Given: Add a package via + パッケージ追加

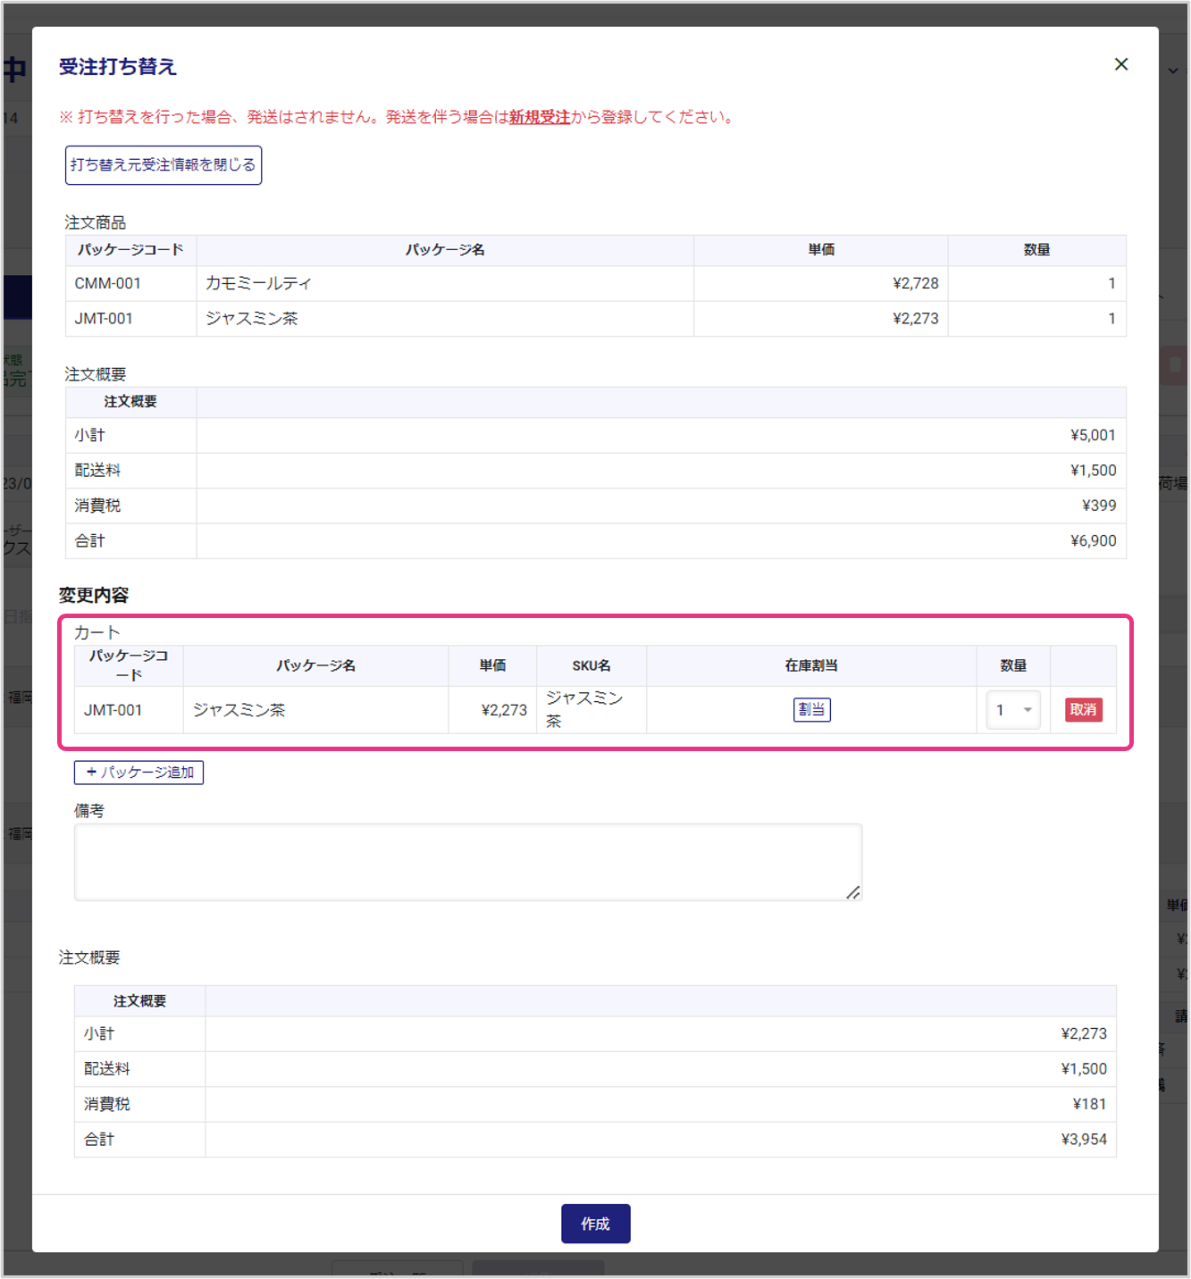Looking at the screenshot, I should point(139,773).
